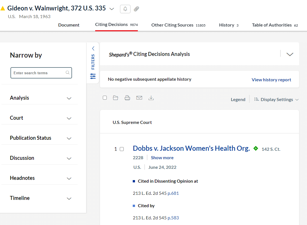307x225 pixels.
Task: Switch to Other Citing Sources tab
Action: click(x=178, y=25)
